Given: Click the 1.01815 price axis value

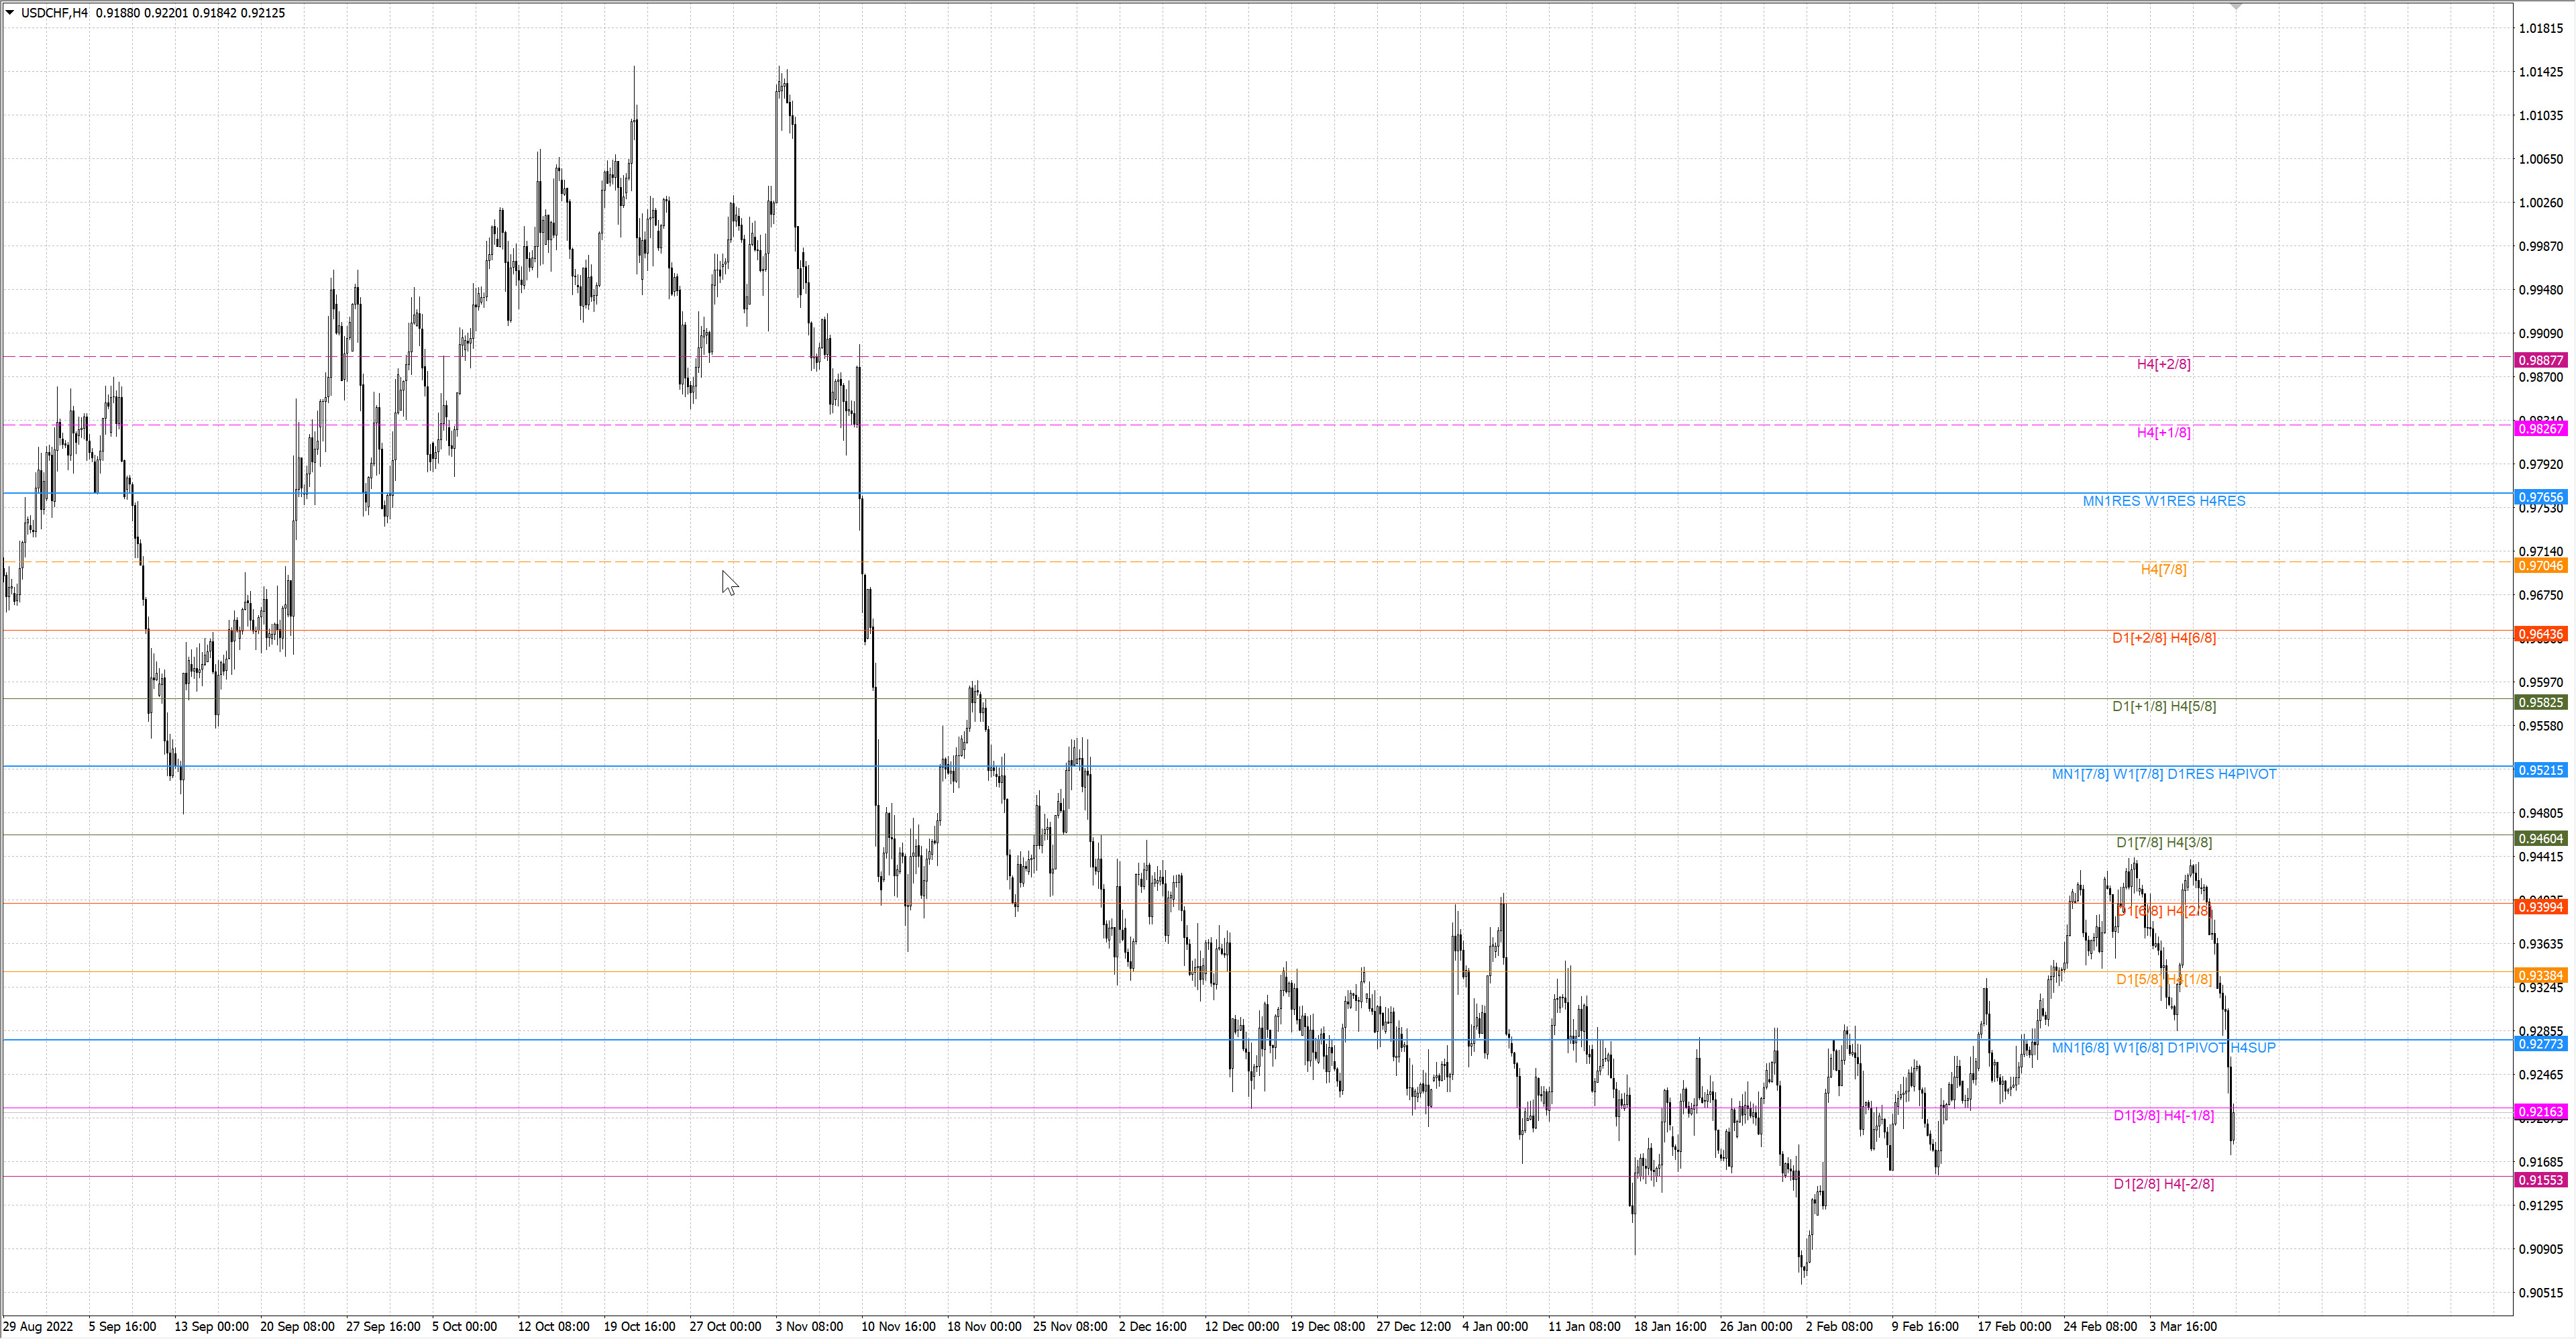Looking at the screenshot, I should coord(2541,28).
